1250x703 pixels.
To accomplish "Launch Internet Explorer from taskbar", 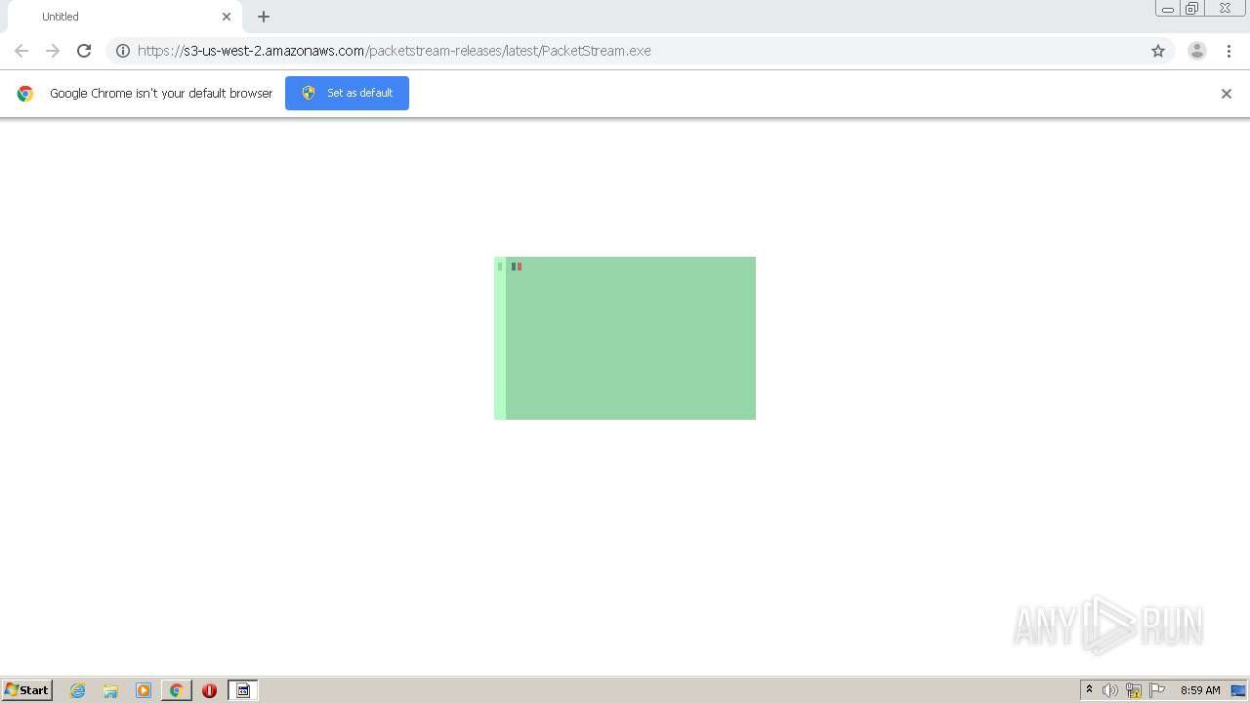I will point(78,690).
